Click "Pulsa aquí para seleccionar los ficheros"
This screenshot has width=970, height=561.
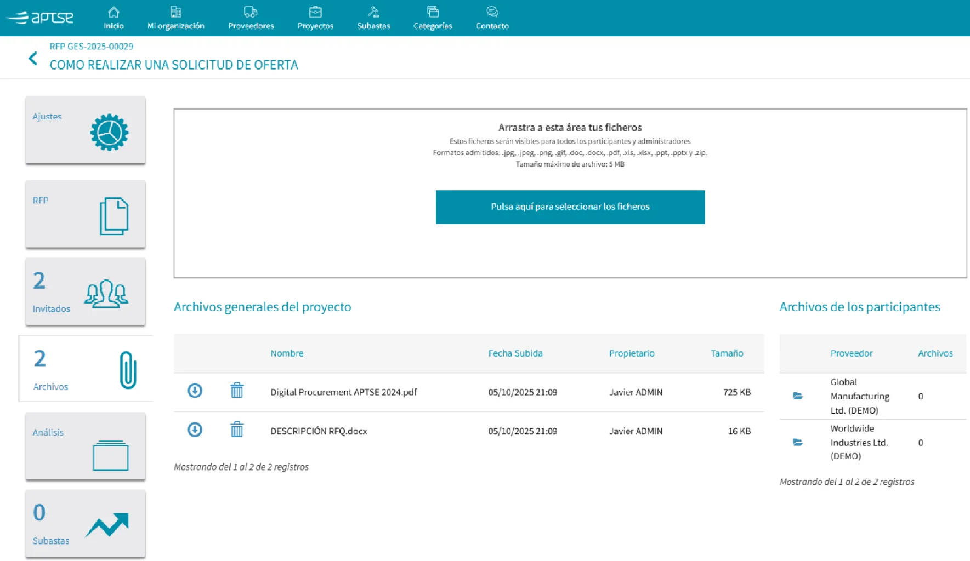coord(570,207)
